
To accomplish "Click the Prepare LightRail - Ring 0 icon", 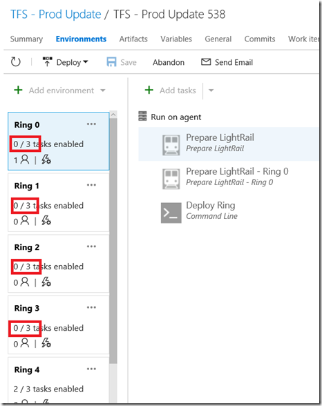I will tap(171, 179).
